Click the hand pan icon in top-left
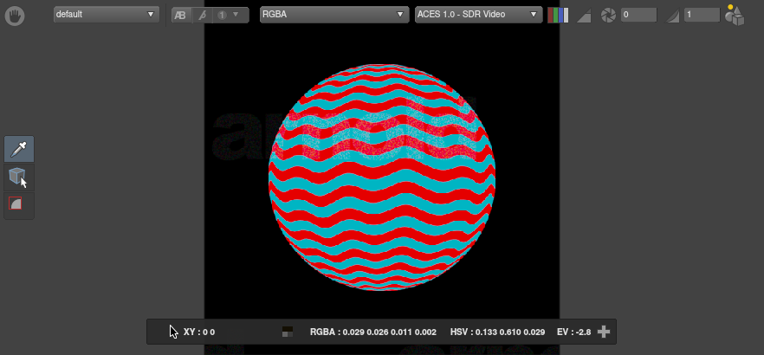The image size is (764, 355). [x=15, y=16]
